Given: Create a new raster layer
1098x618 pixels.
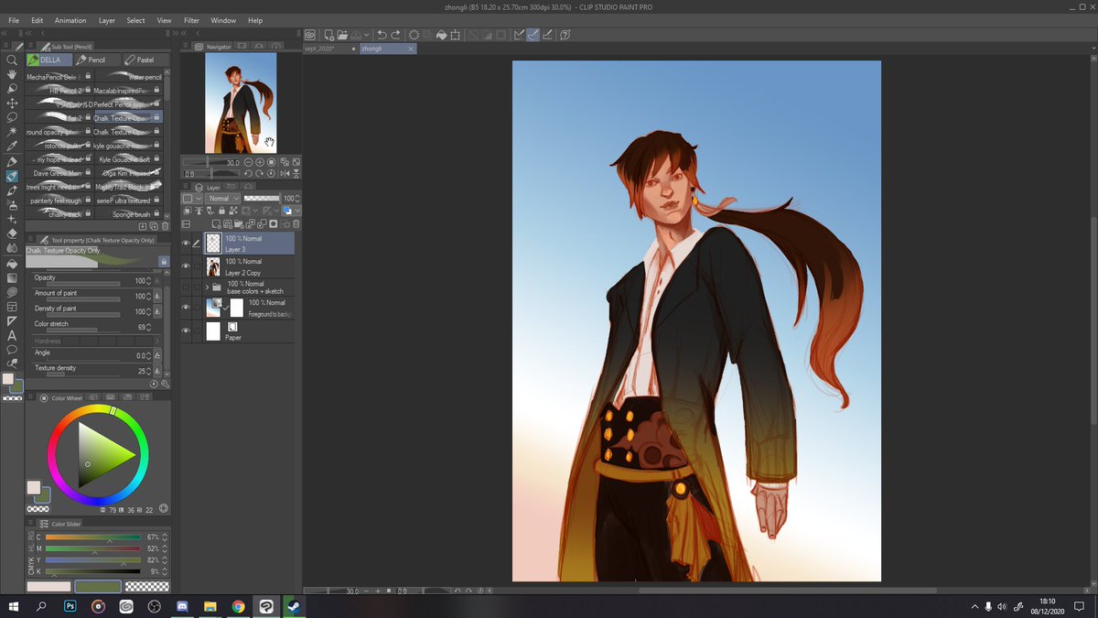Looking at the screenshot, I should (216, 223).
